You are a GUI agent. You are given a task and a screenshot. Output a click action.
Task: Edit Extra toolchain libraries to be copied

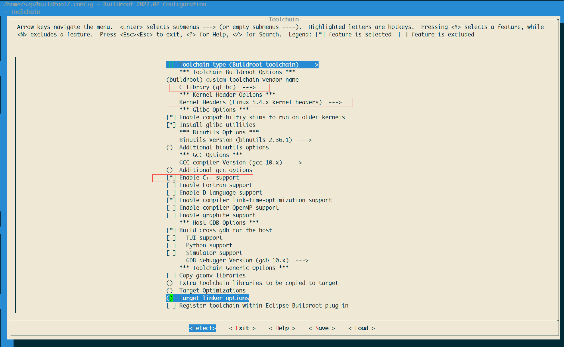pyautogui.click(x=252, y=283)
